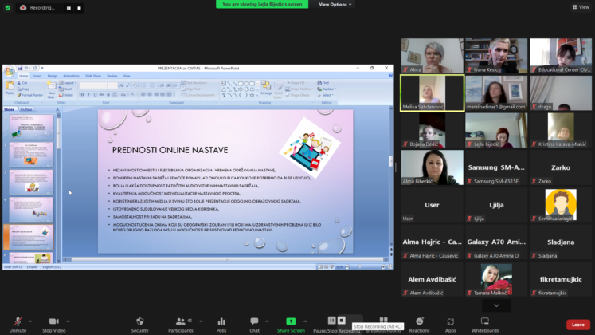The height and width of the screenshot is (335, 595).
Task: Insert a New Slide
Action: [51, 89]
